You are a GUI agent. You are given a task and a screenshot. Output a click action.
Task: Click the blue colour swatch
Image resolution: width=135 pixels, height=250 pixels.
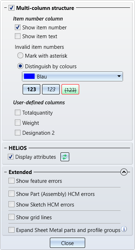click(29, 76)
